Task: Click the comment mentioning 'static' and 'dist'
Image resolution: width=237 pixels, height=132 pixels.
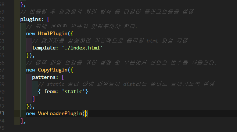Action: pos(126,84)
